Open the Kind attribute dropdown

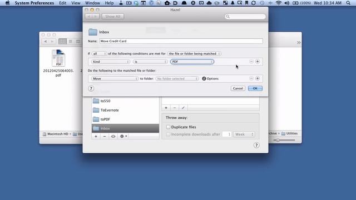(x=110, y=62)
